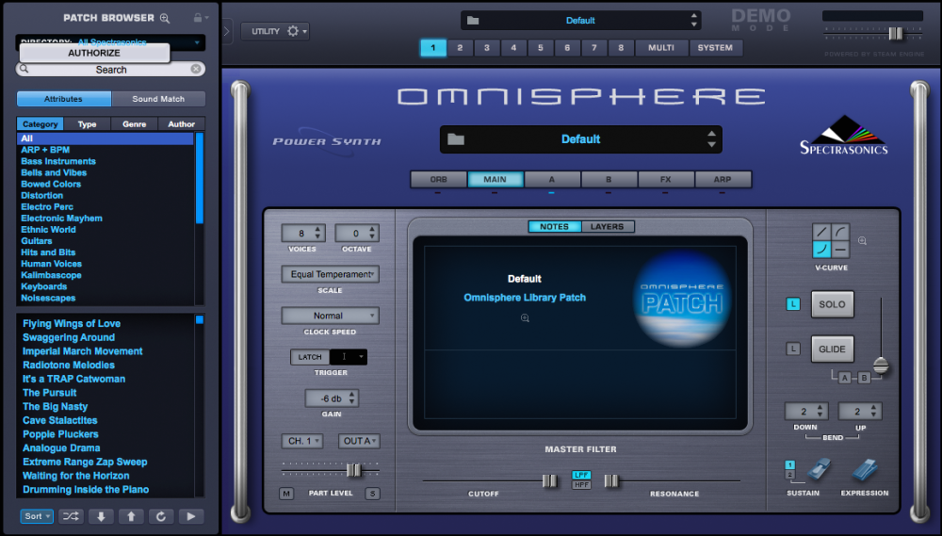Click the collapse browser arrow
The height and width of the screenshot is (536, 942).
pyautogui.click(x=227, y=31)
